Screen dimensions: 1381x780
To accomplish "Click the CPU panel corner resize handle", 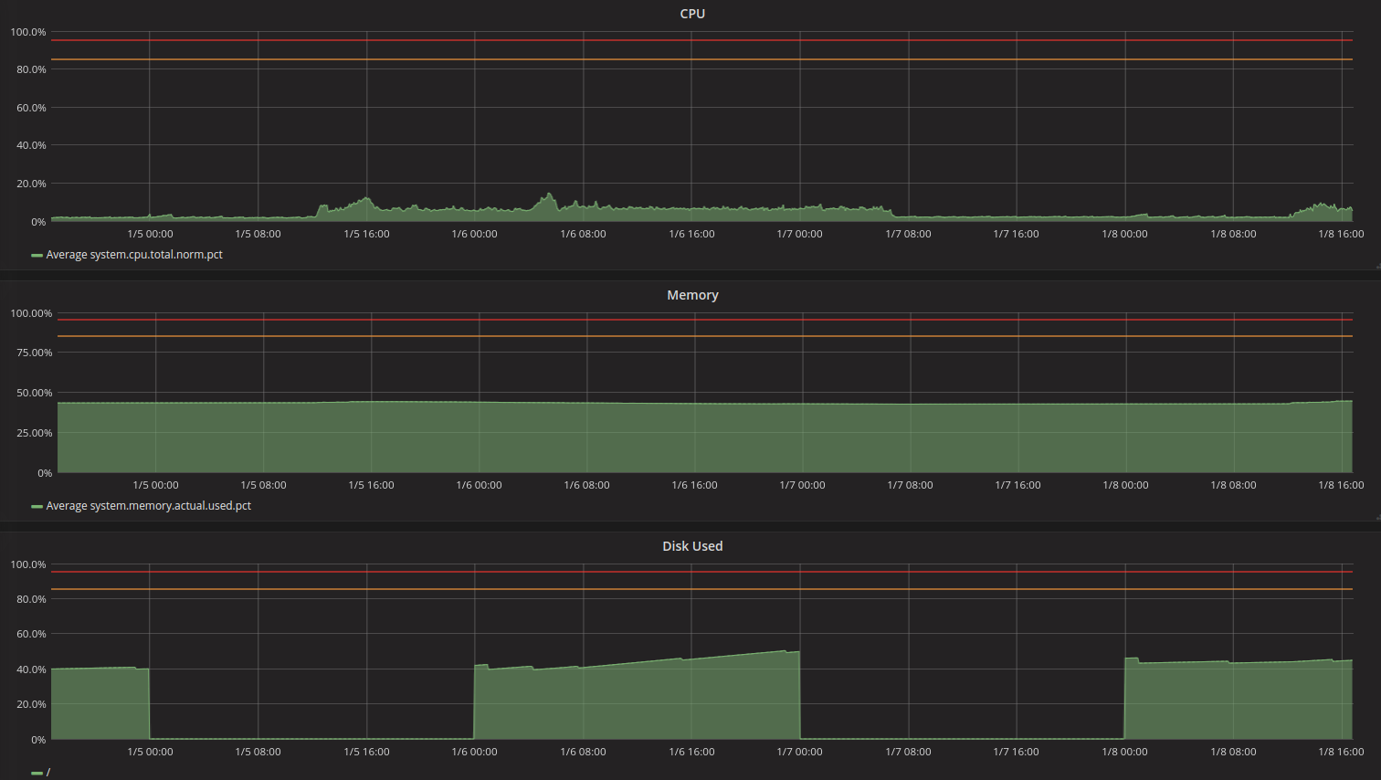I will pos(1377,266).
